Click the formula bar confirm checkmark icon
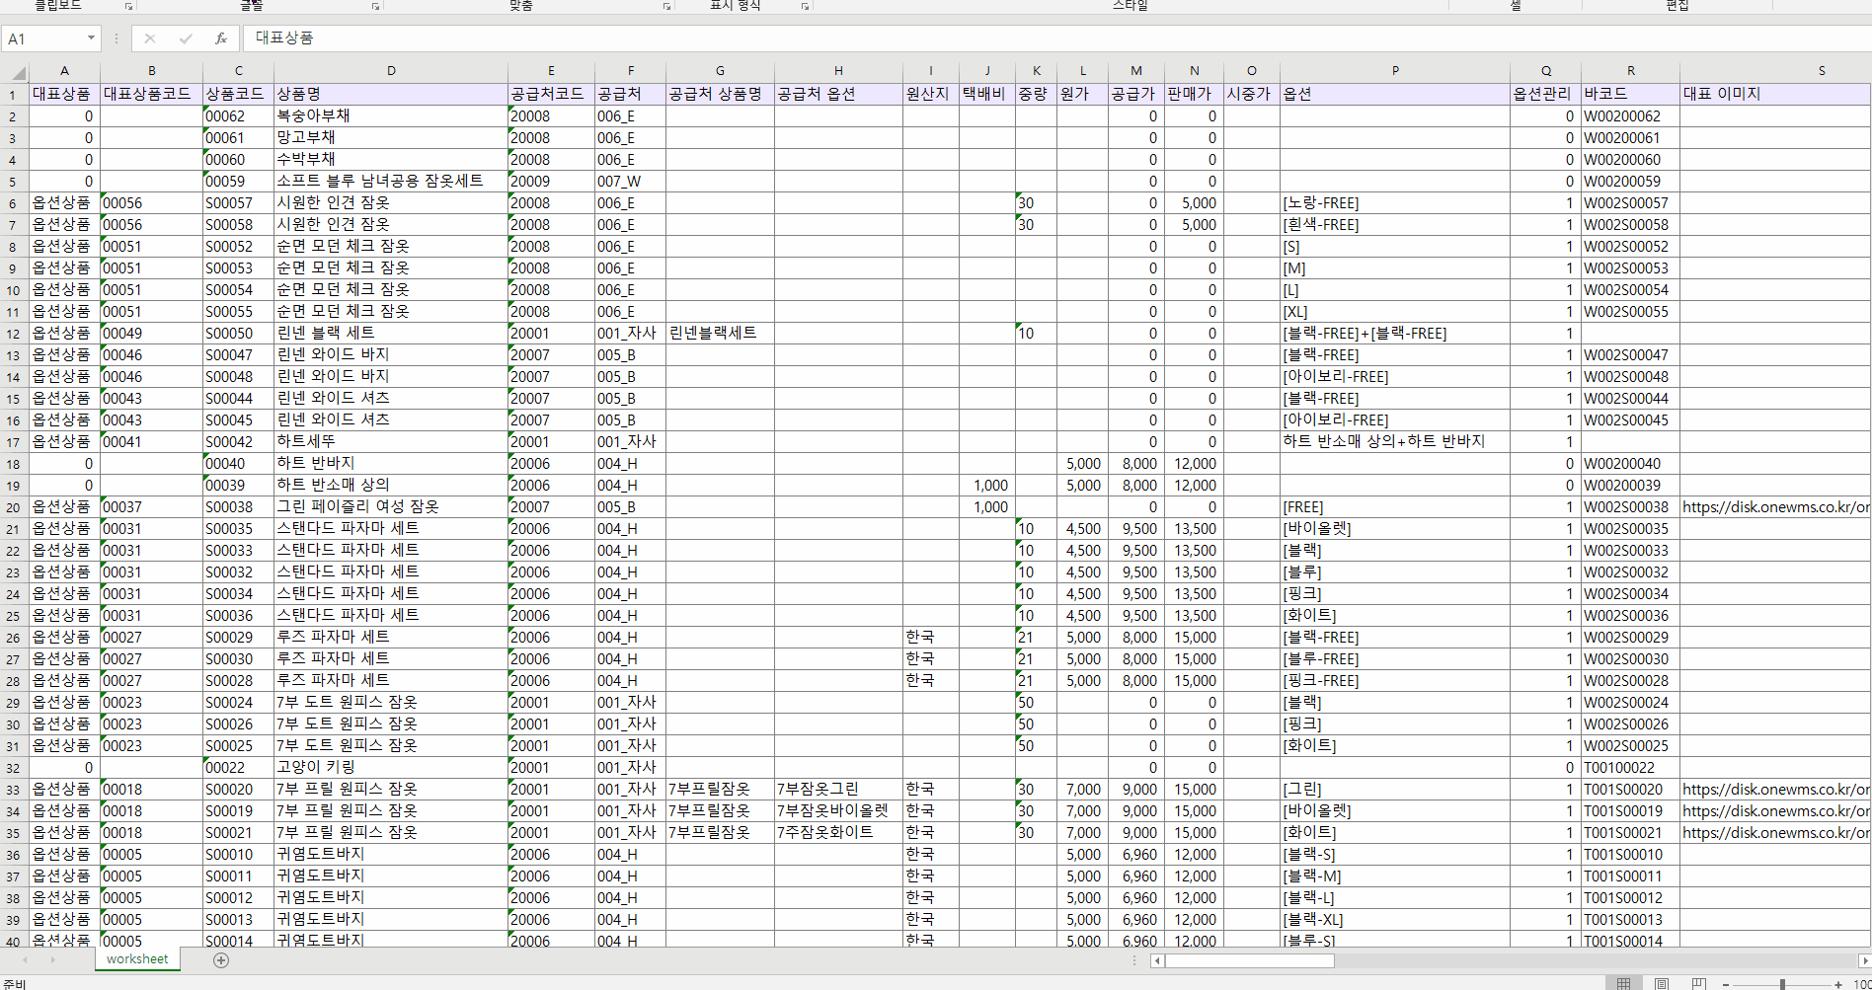 coord(186,38)
